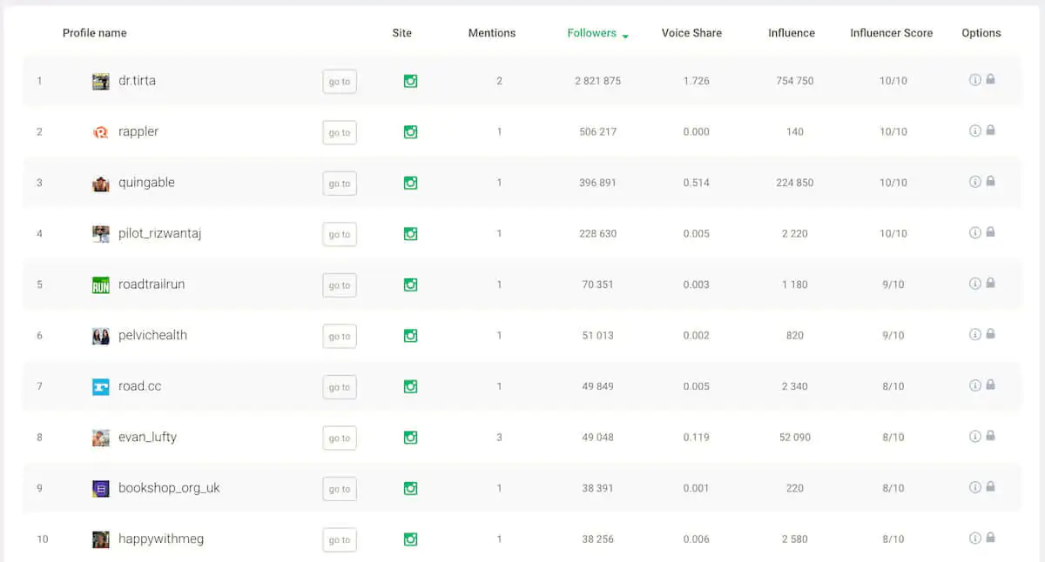Select the roadtrailrun RUN logo thumbnail

pyautogui.click(x=101, y=285)
